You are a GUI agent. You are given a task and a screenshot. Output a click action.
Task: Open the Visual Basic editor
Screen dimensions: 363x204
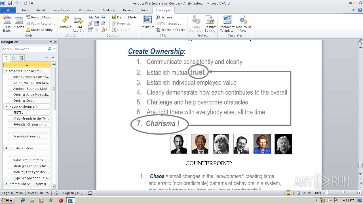[7, 24]
